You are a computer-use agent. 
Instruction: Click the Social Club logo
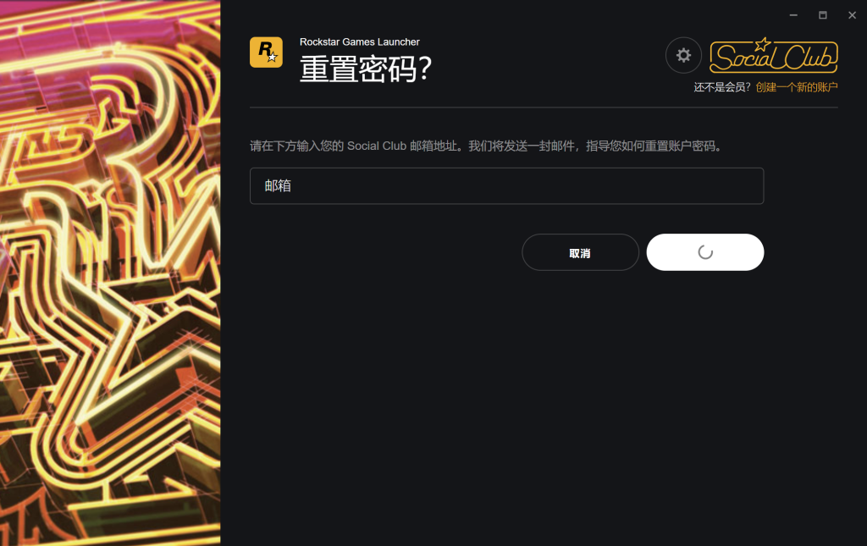pos(774,55)
